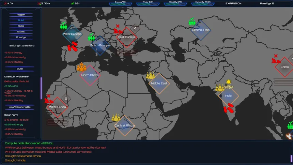This screenshot has width=293, height=165.
Task: Click the credits rate icon showing 3.70/s
Action: [39, 3]
